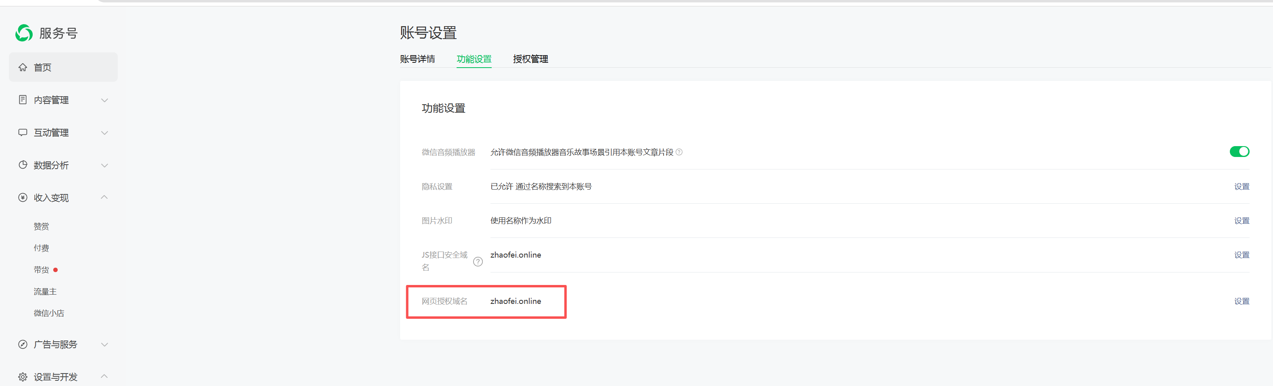Click the document icon for 内容管理
The image size is (1273, 386).
[23, 99]
